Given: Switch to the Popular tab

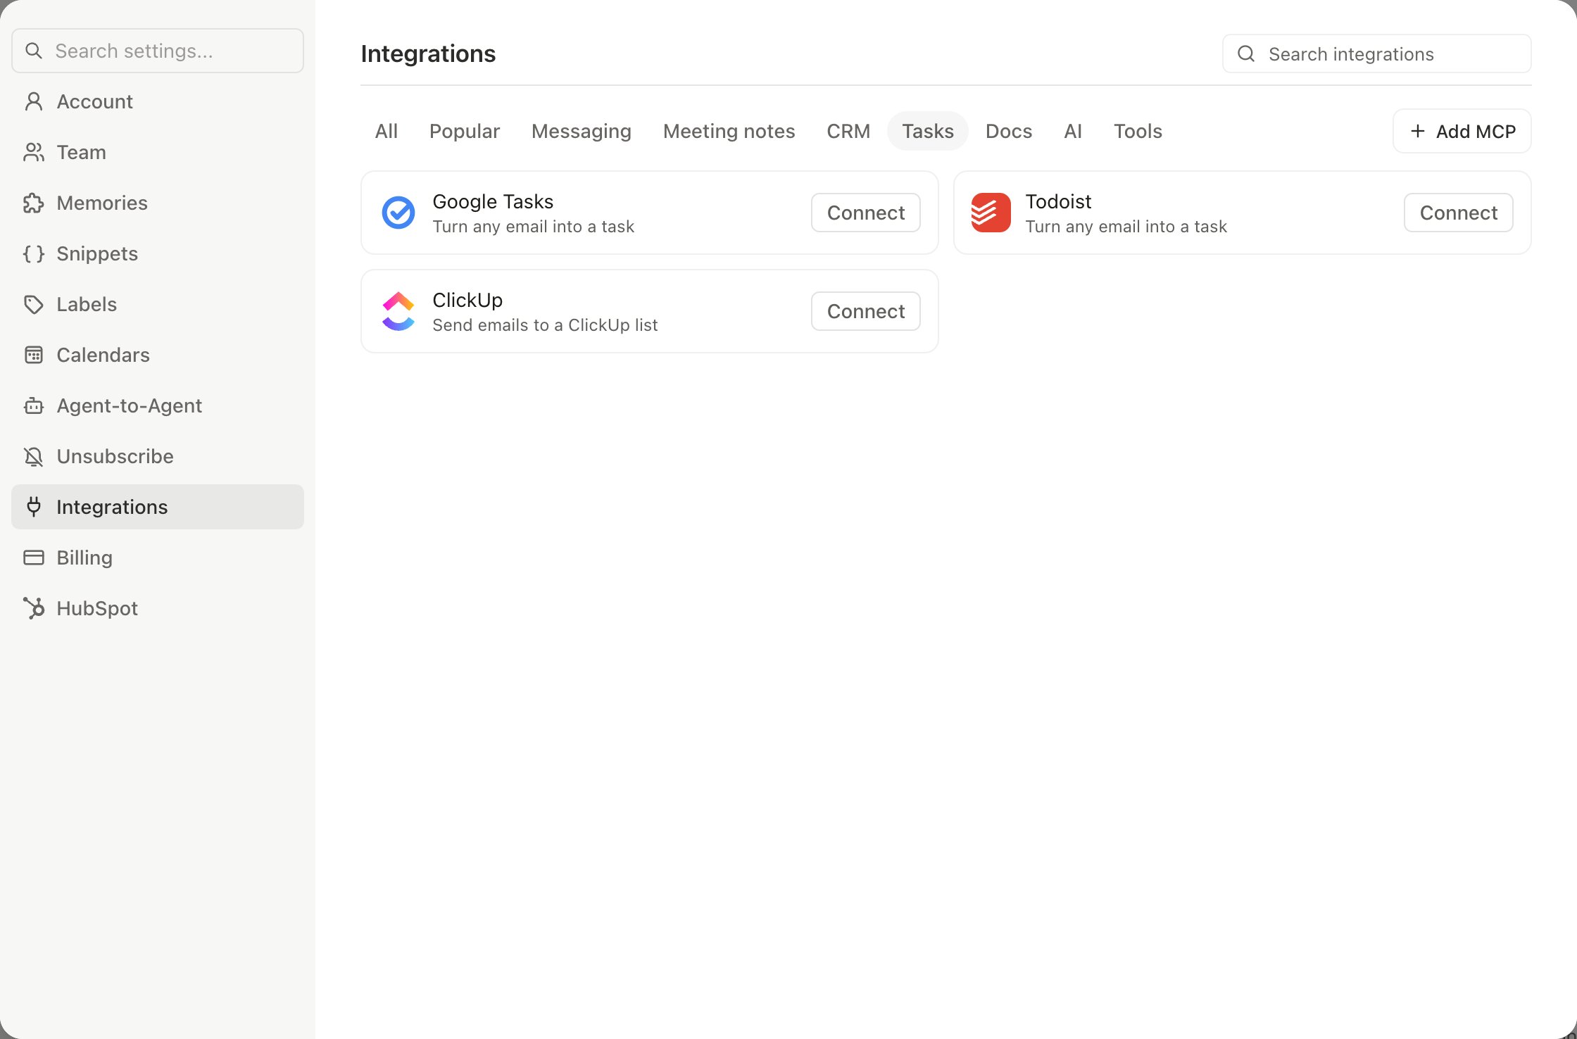Looking at the screenshot, I should pos(465,131).
